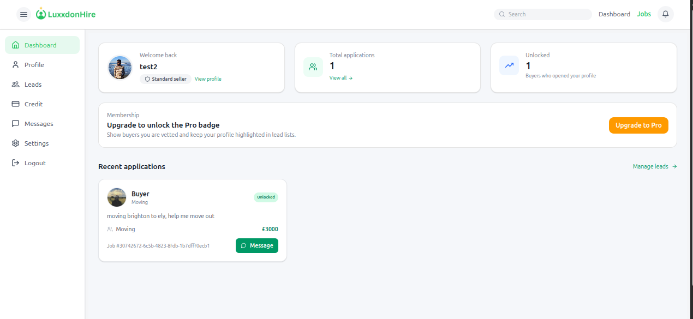The width and height of the screenshot is (693, 319).
Task: Open the Dashboard menu item in header
Action: [x=614, y=14]
